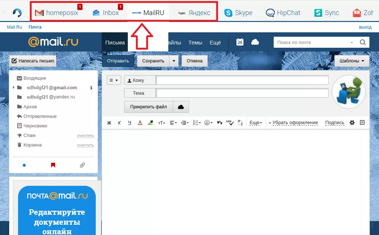Open the text alignment dropdown

[173, 123]
